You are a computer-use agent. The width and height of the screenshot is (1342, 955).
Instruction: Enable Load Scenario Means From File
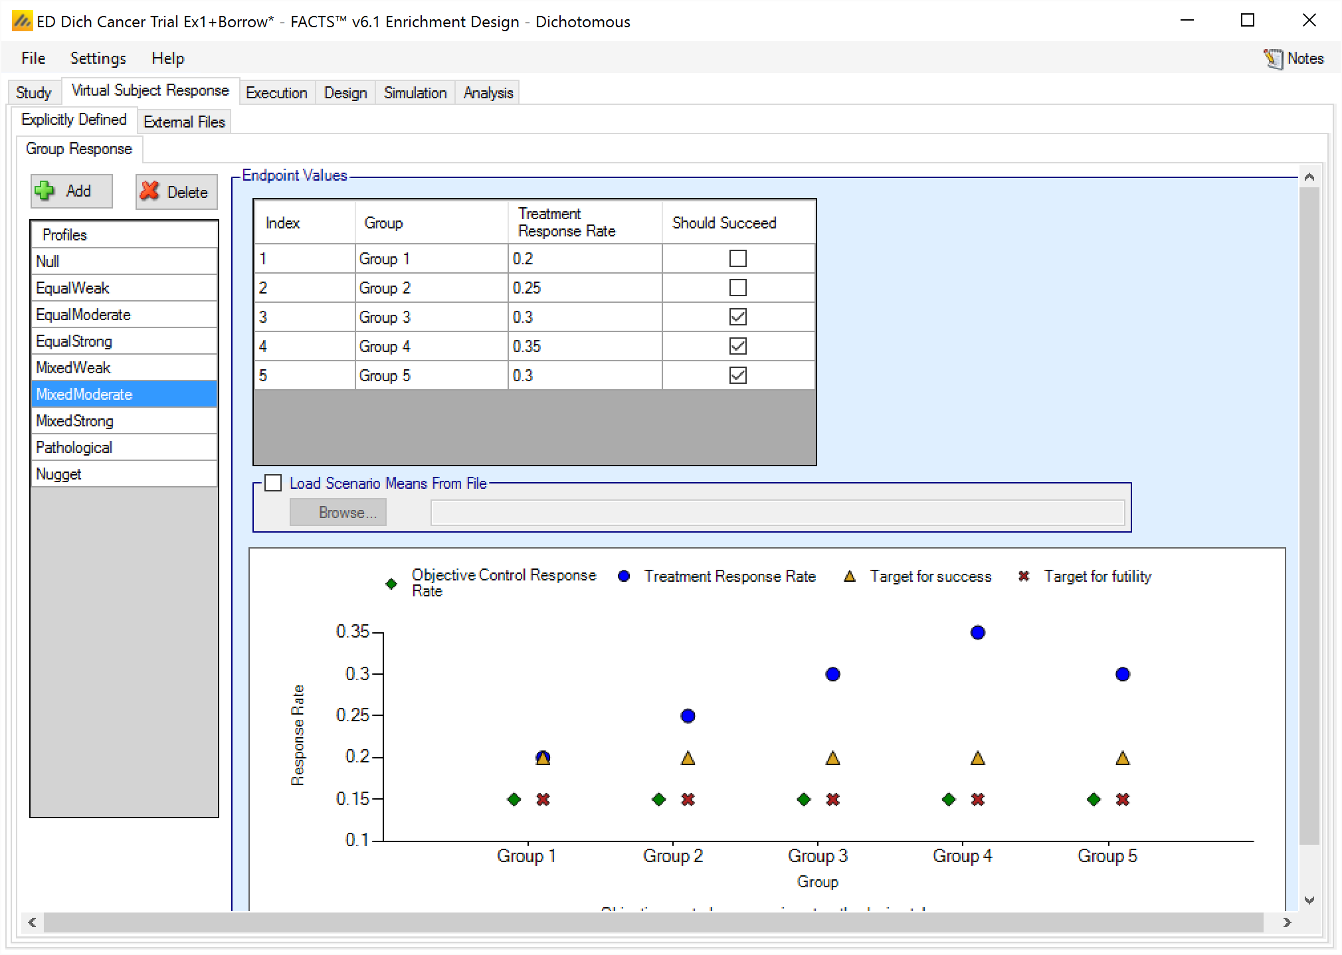pos(273,483)
